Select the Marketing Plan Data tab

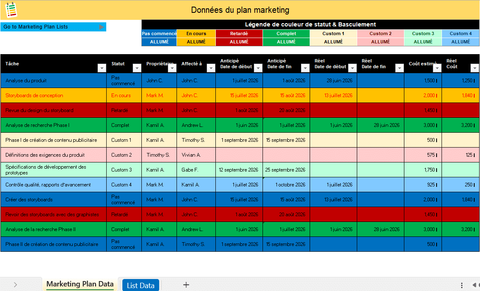tap(80, 284)
